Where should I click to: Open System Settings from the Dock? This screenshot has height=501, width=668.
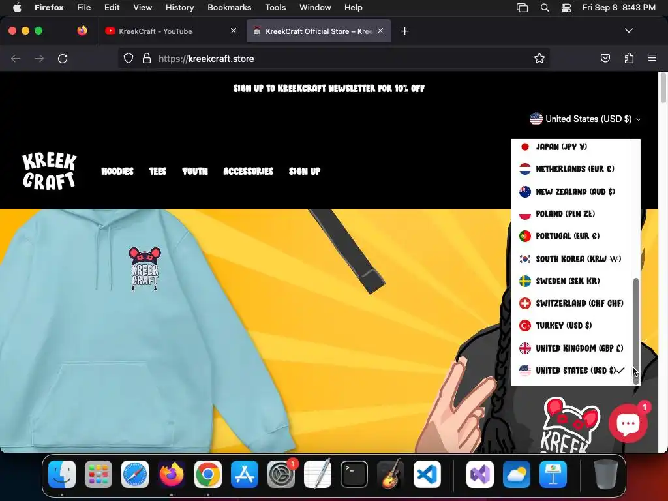(x=281, y=474)
